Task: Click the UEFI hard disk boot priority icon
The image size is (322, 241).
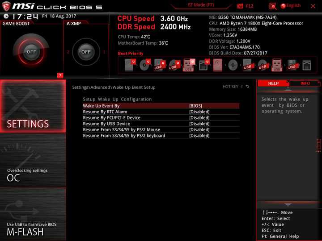Action: click(130, 65)
